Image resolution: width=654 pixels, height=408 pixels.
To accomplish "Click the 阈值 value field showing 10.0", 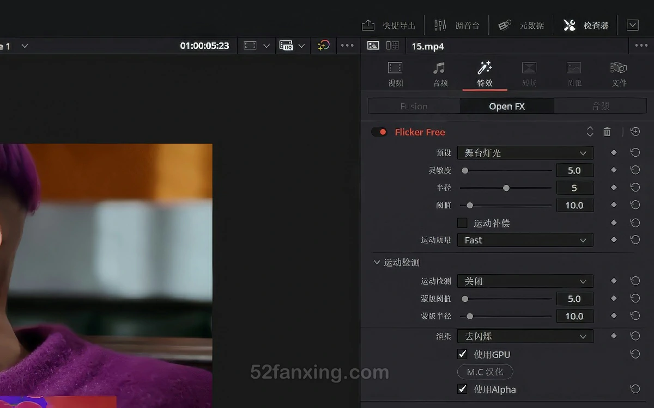I will pyautogui.click(x=574, y=206).
